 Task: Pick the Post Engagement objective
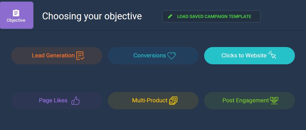[250, 101]
